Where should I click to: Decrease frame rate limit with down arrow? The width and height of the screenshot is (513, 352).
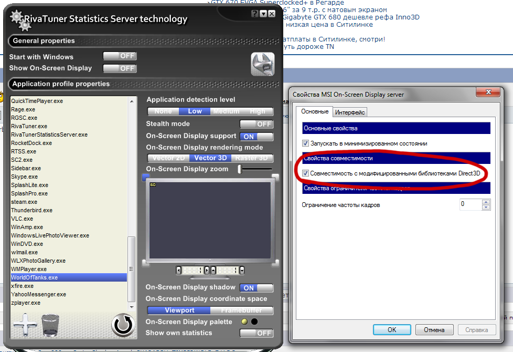tap(486, 207)
